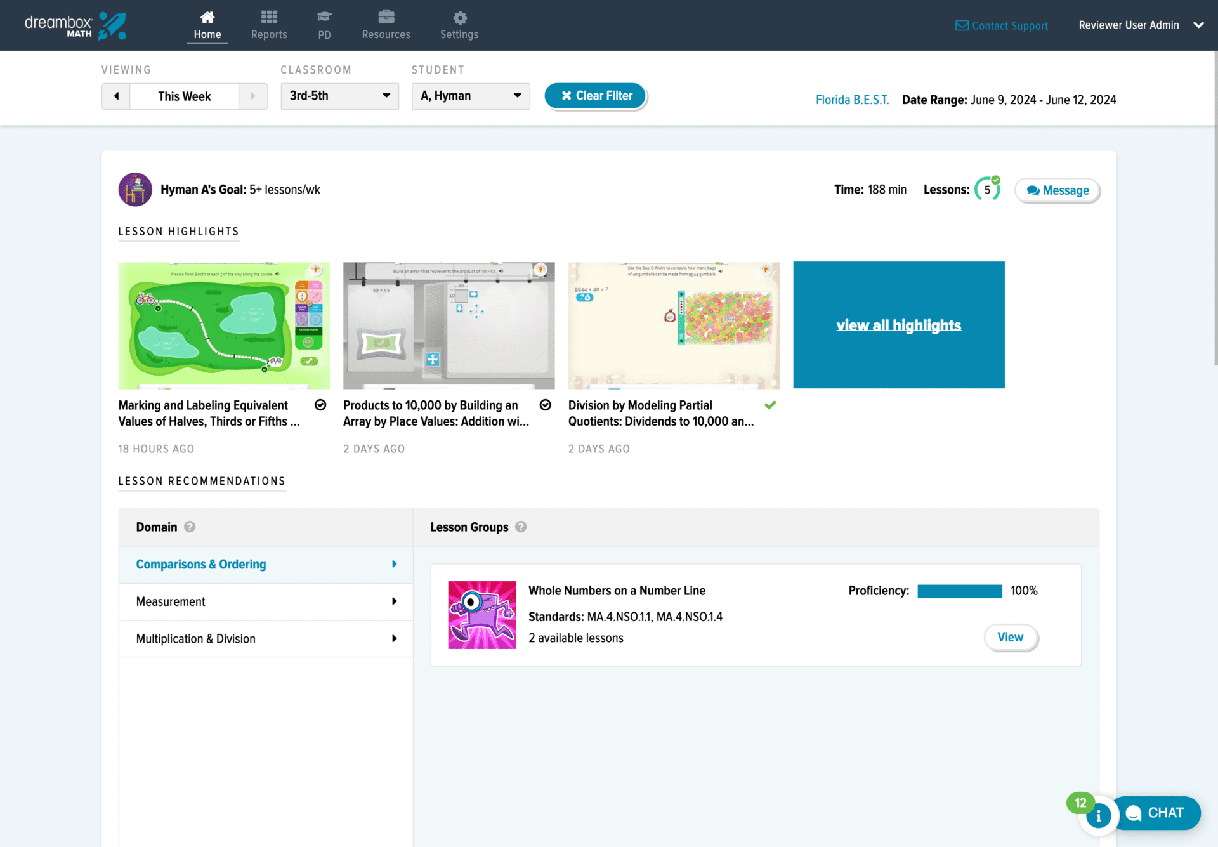Open the Classroom 3rd-5th dropdown

(x=339, y=96)
